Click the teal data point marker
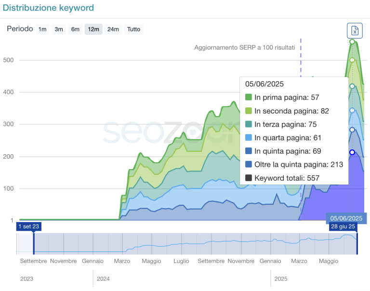The image size is (370, 291). (352, 86)
